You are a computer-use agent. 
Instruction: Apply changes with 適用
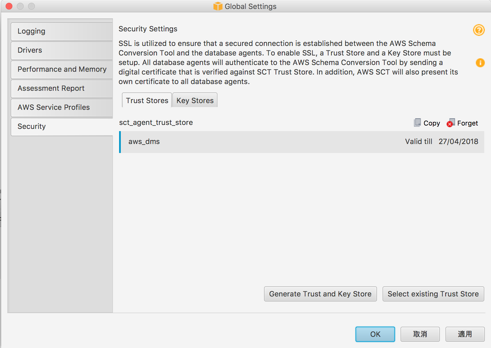pos(465,334)
